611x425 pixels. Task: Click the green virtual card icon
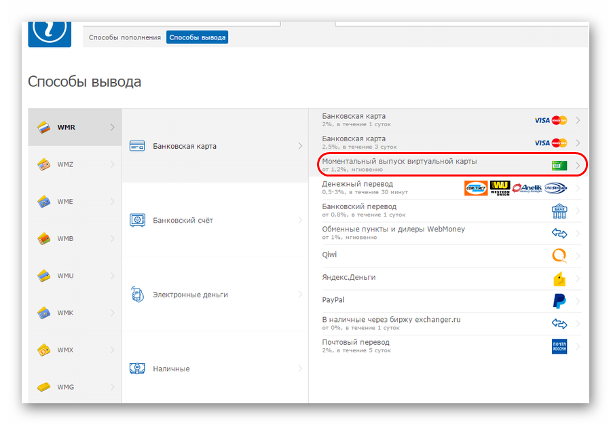tap(559, 166)
